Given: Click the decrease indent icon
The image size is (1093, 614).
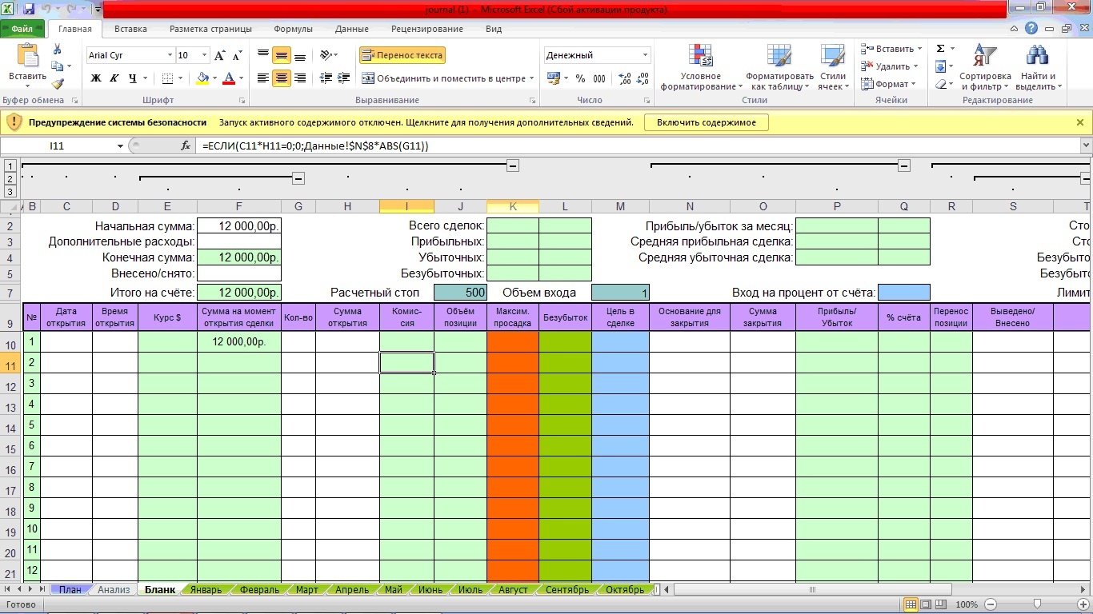Looking at the screenshot, I should 326,78.
